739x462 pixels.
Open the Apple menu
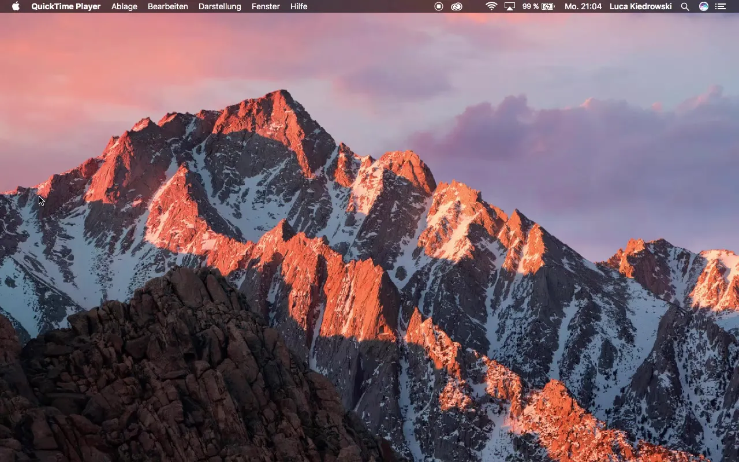(16, 6)
